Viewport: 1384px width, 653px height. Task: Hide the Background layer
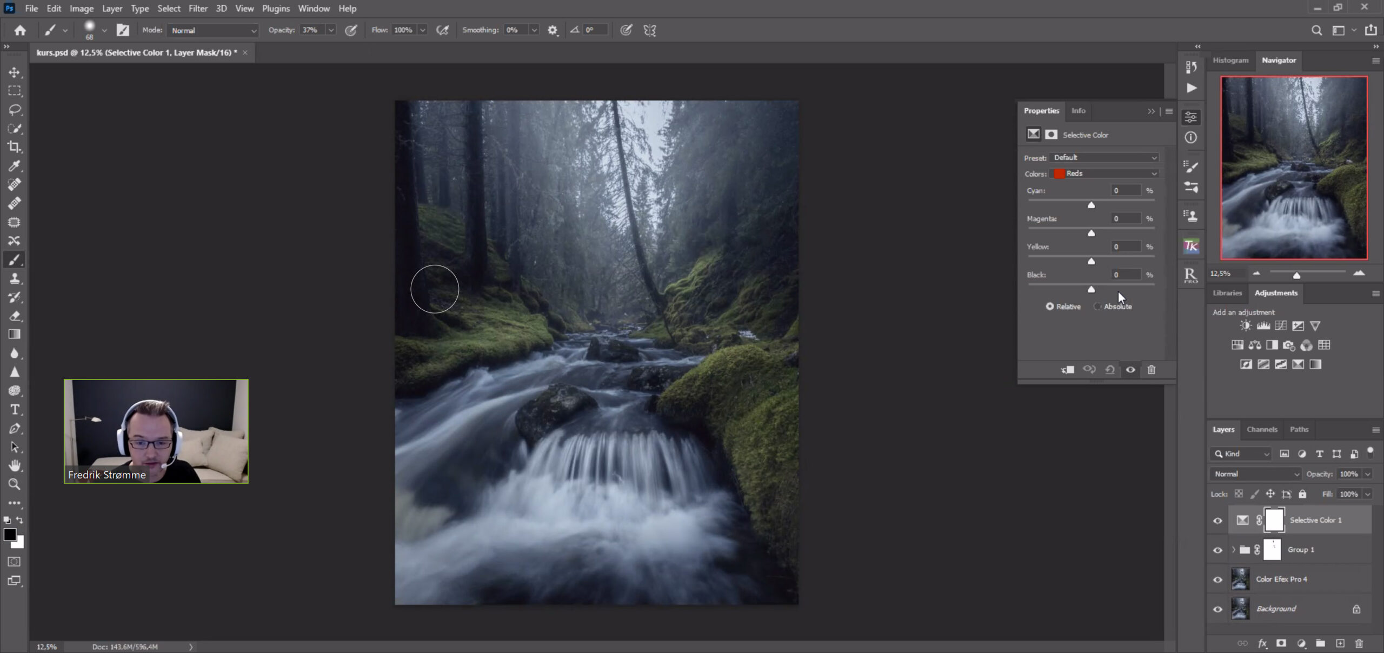click(x=1217, y=609)
